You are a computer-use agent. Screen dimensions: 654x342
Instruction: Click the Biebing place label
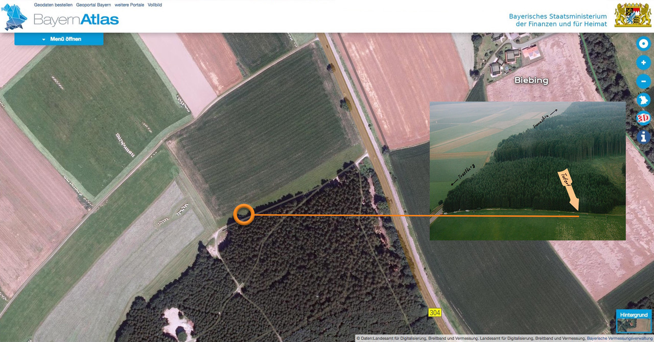tap(531, 80)
